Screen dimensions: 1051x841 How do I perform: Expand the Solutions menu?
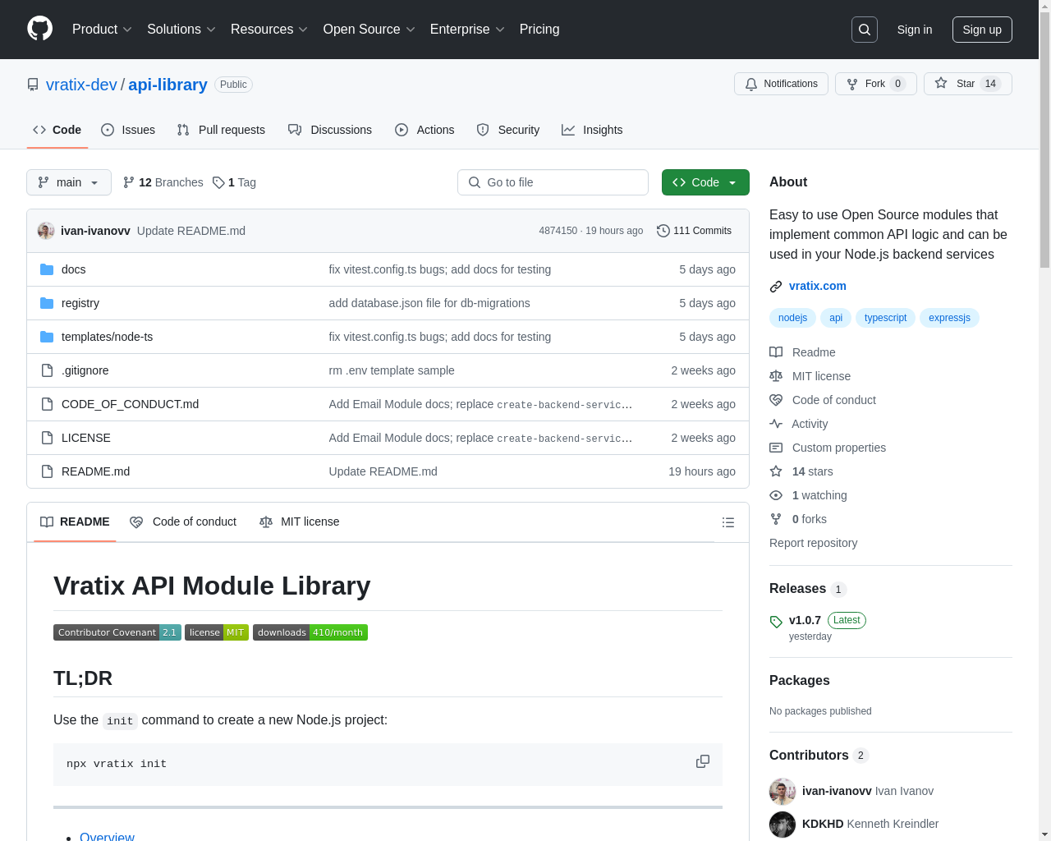click(x=181, y=30)
